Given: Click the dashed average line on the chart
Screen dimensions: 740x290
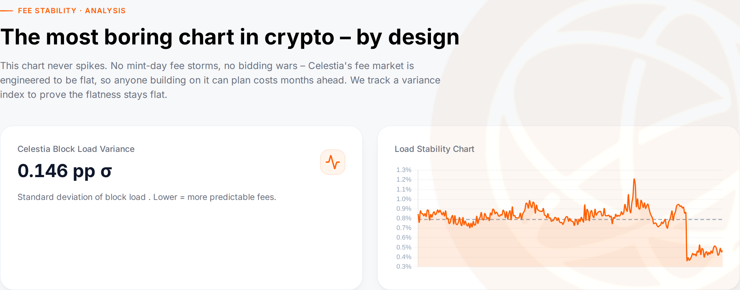Looking at the screenshot, I should click(703, 219).
